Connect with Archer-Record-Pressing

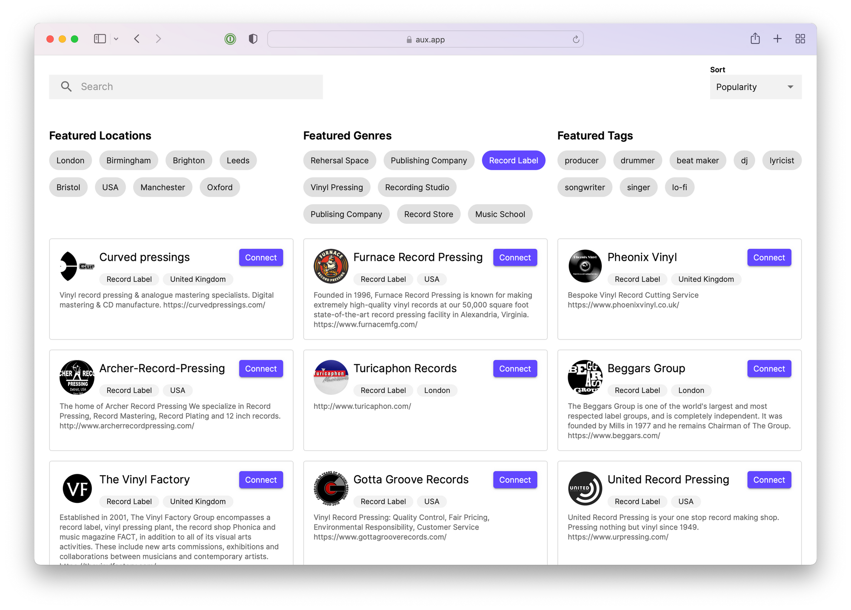(x=261, y=368)
